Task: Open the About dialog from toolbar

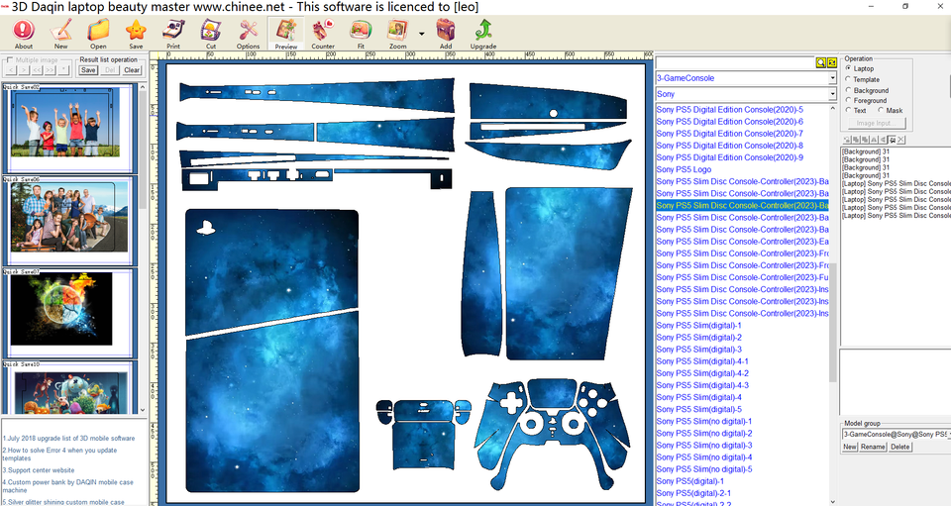Action: [x=24, y=34]
